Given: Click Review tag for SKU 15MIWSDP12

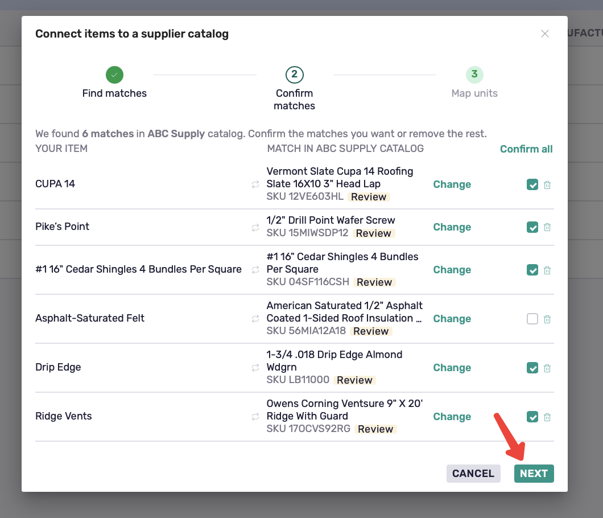Looking at the screenshot, I should (373, 233).
